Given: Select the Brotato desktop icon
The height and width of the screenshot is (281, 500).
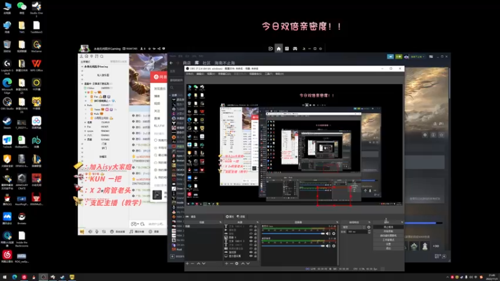Looking at the screenshot, I should coord(22,218).
